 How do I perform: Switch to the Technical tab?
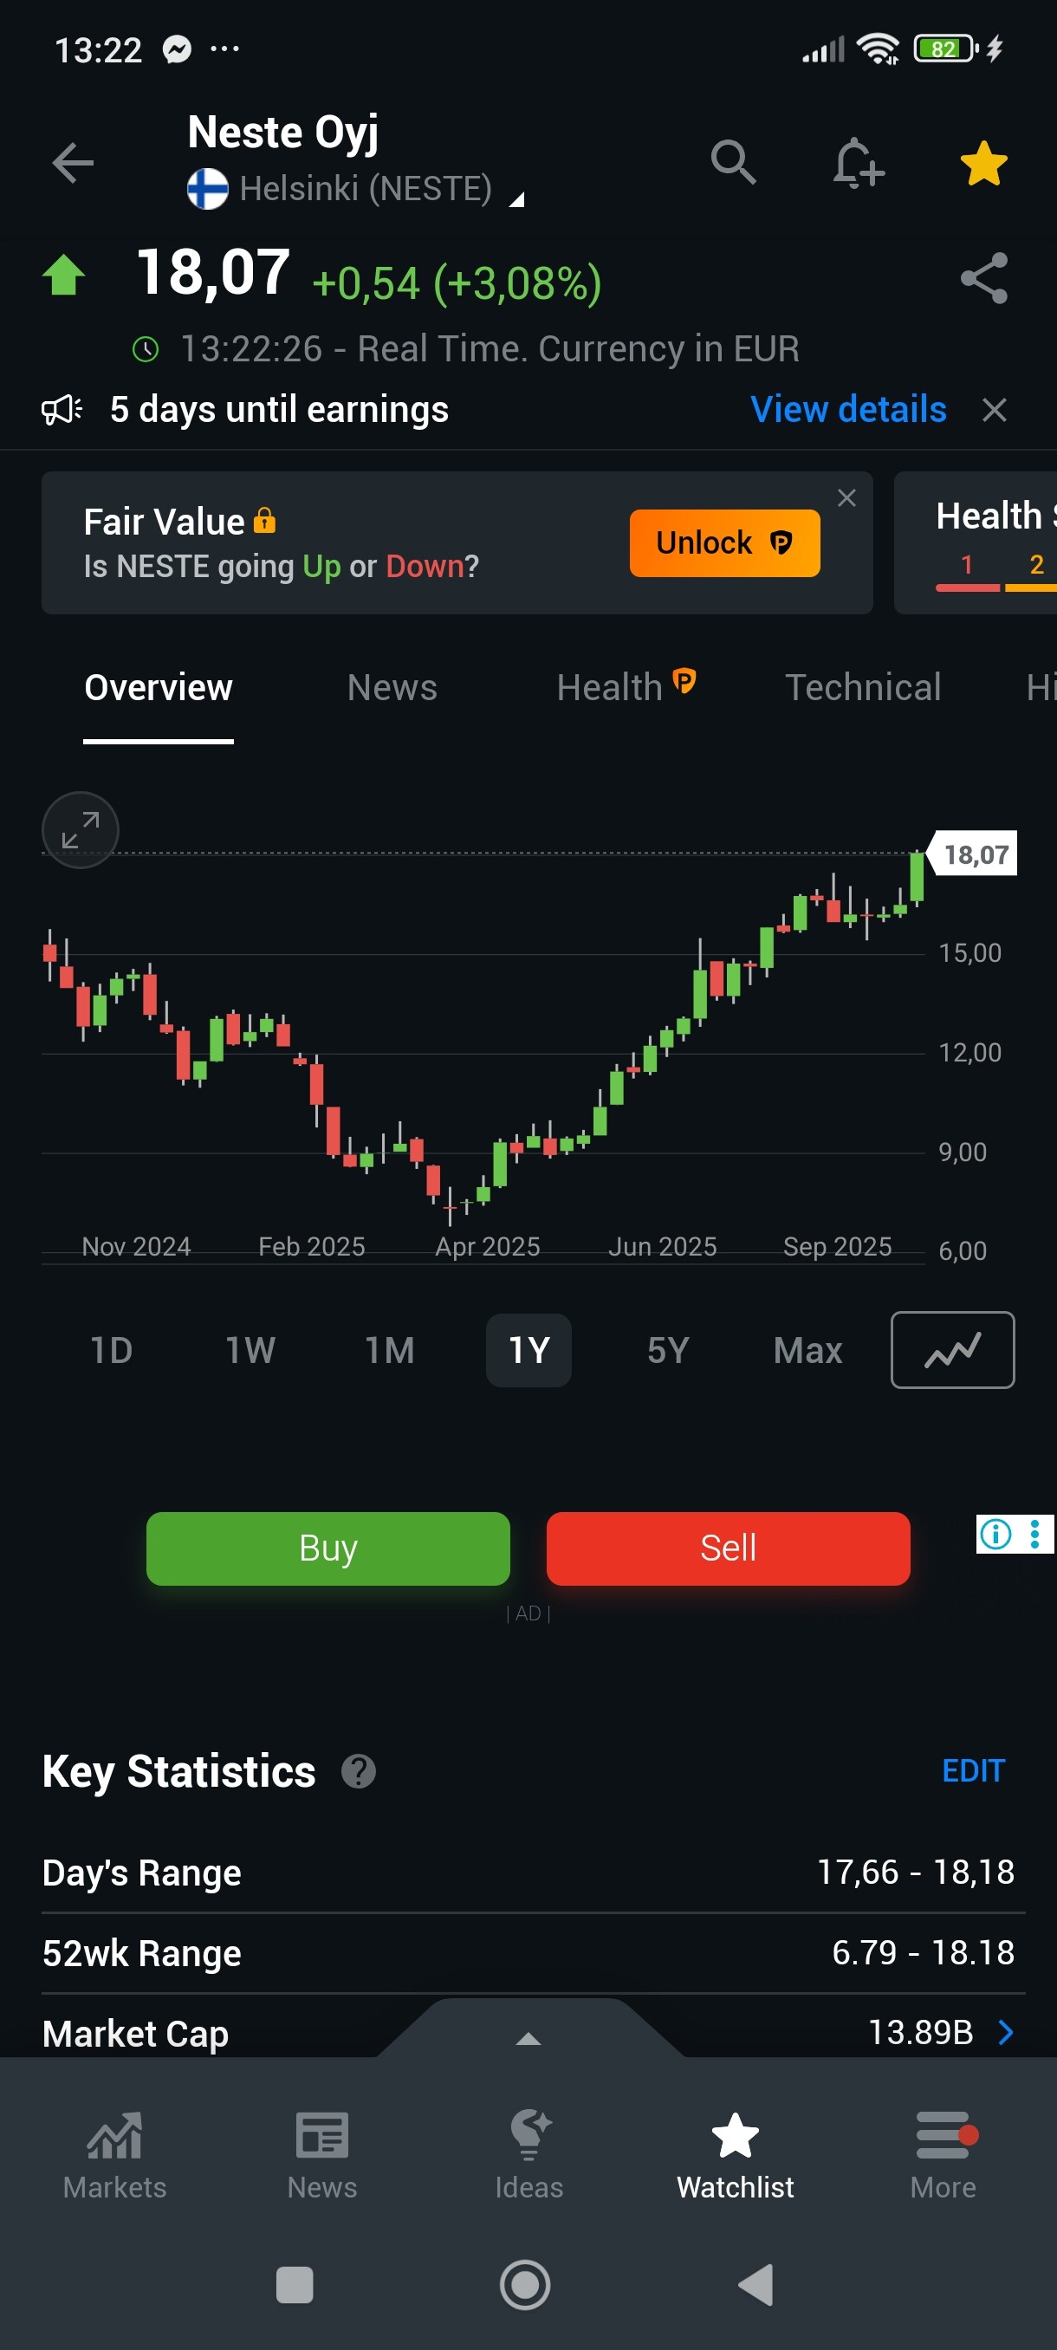pos(863,688)
